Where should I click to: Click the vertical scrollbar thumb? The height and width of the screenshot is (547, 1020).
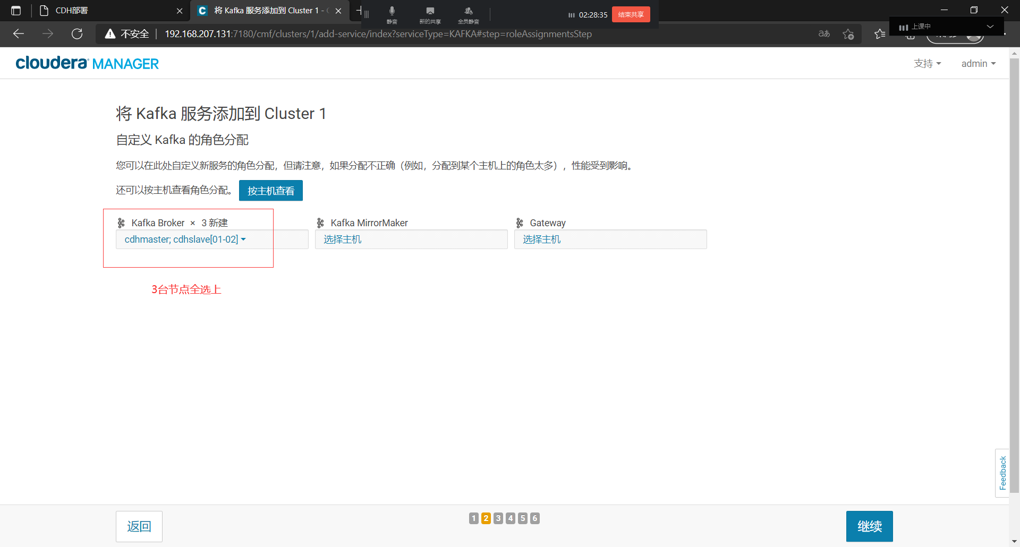coord(1014,276)
